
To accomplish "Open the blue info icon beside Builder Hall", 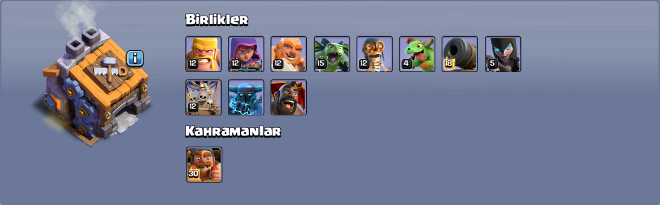I will (135, 58).
